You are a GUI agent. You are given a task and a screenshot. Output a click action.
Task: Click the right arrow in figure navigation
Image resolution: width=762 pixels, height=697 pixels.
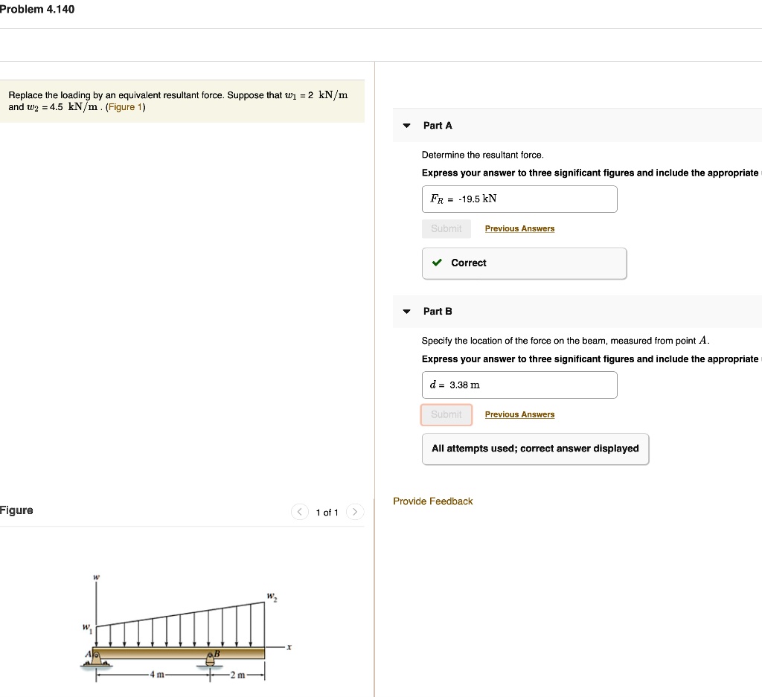point(355,512)
